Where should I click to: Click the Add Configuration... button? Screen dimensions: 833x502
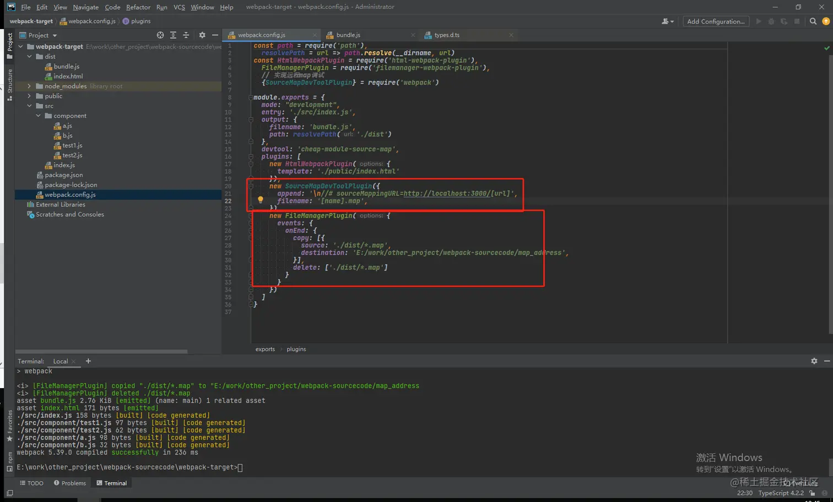click(716, 21)
